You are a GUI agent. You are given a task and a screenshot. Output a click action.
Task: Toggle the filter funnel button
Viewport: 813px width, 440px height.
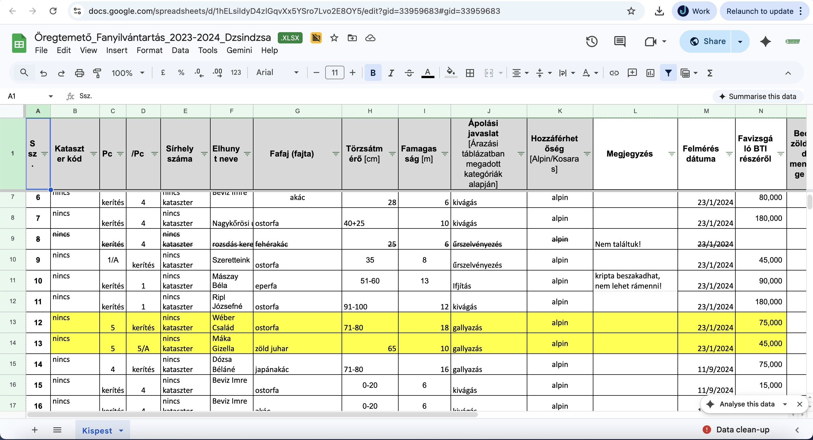(668, 73)
